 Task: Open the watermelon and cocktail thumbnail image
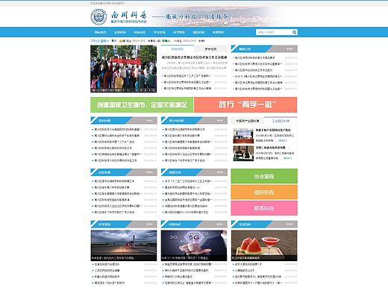(x=264, y=245)
